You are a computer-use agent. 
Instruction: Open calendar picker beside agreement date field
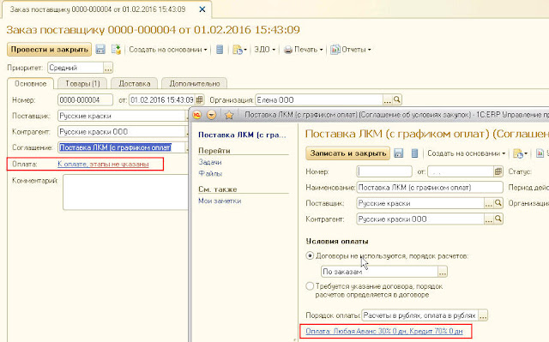498,171
